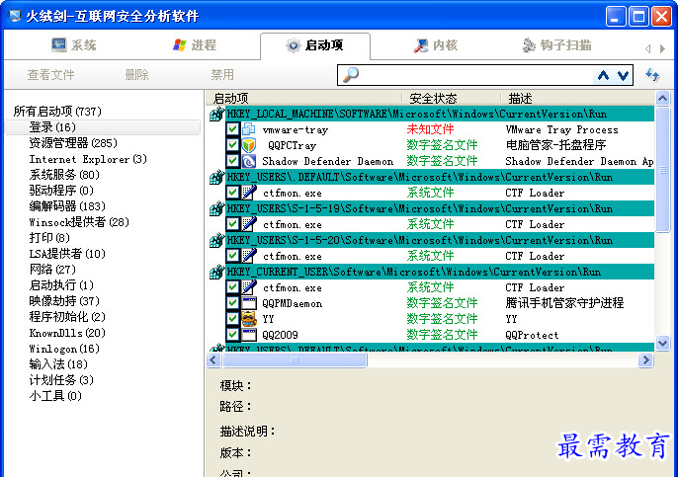The width and height of the screenshot is (678, 477).
Task: Click the horizontal scrollbar left arrow
Action: click(214, 359)
